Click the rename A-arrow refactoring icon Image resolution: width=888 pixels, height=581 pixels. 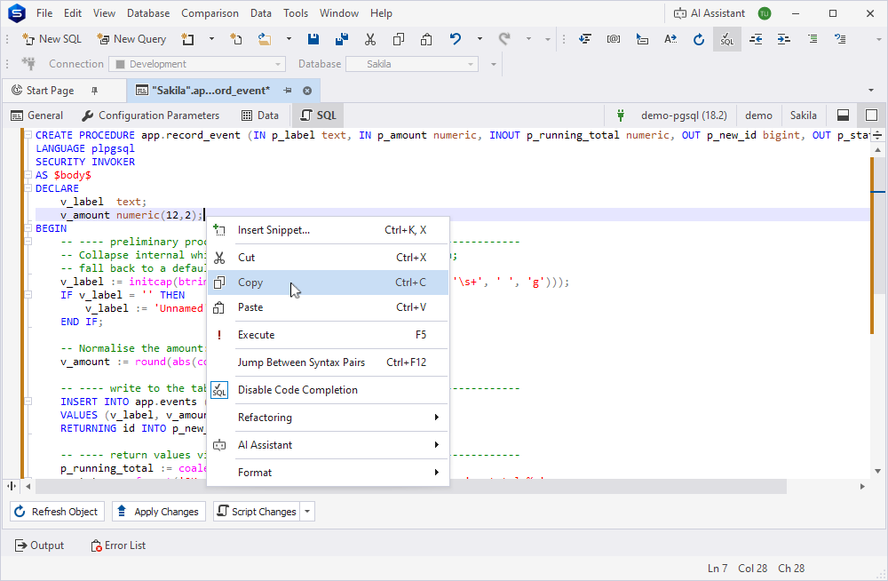point(670,39)
